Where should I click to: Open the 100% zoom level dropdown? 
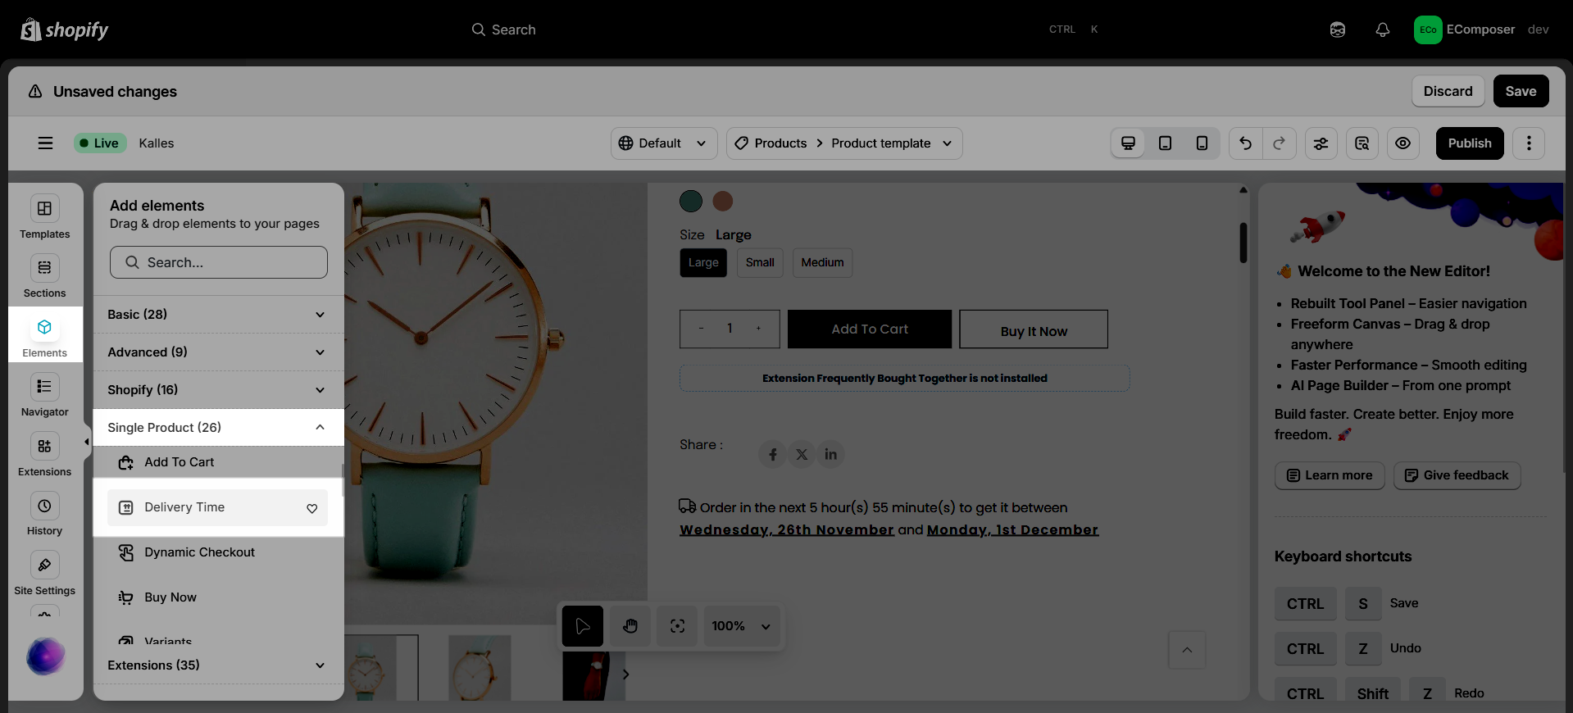pos(741,626)
